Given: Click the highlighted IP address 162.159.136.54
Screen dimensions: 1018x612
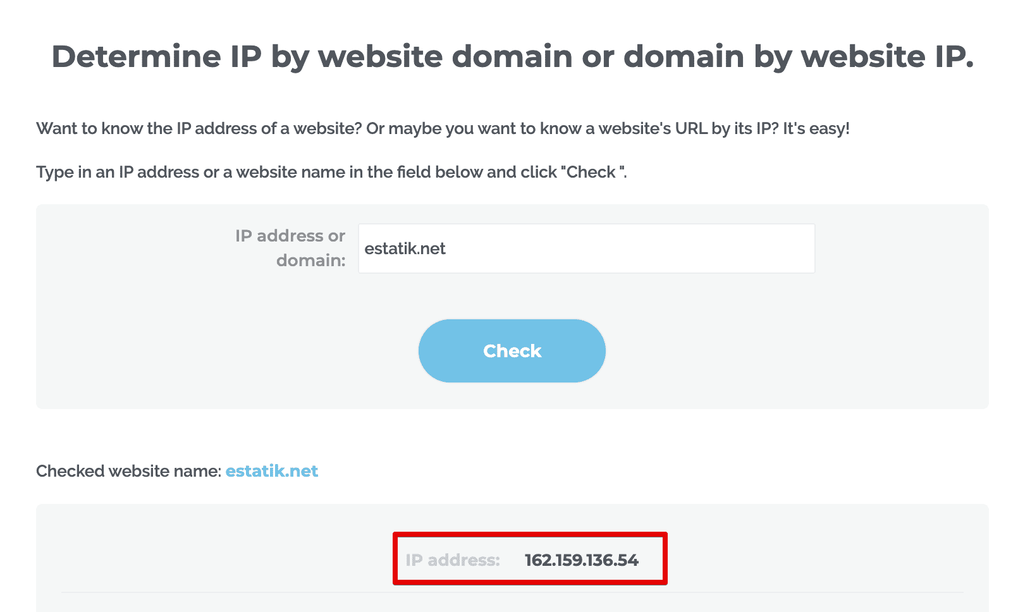Looking at the screenshot, I should 582,560.
